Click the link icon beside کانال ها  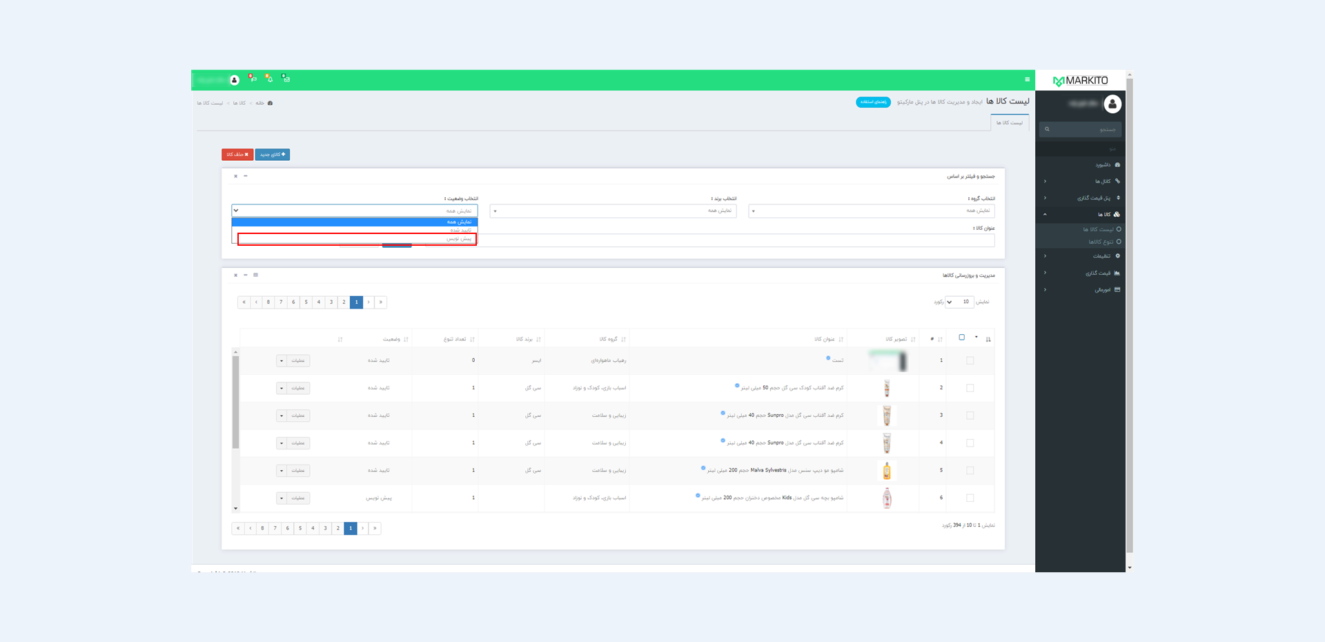[1117, 182]
